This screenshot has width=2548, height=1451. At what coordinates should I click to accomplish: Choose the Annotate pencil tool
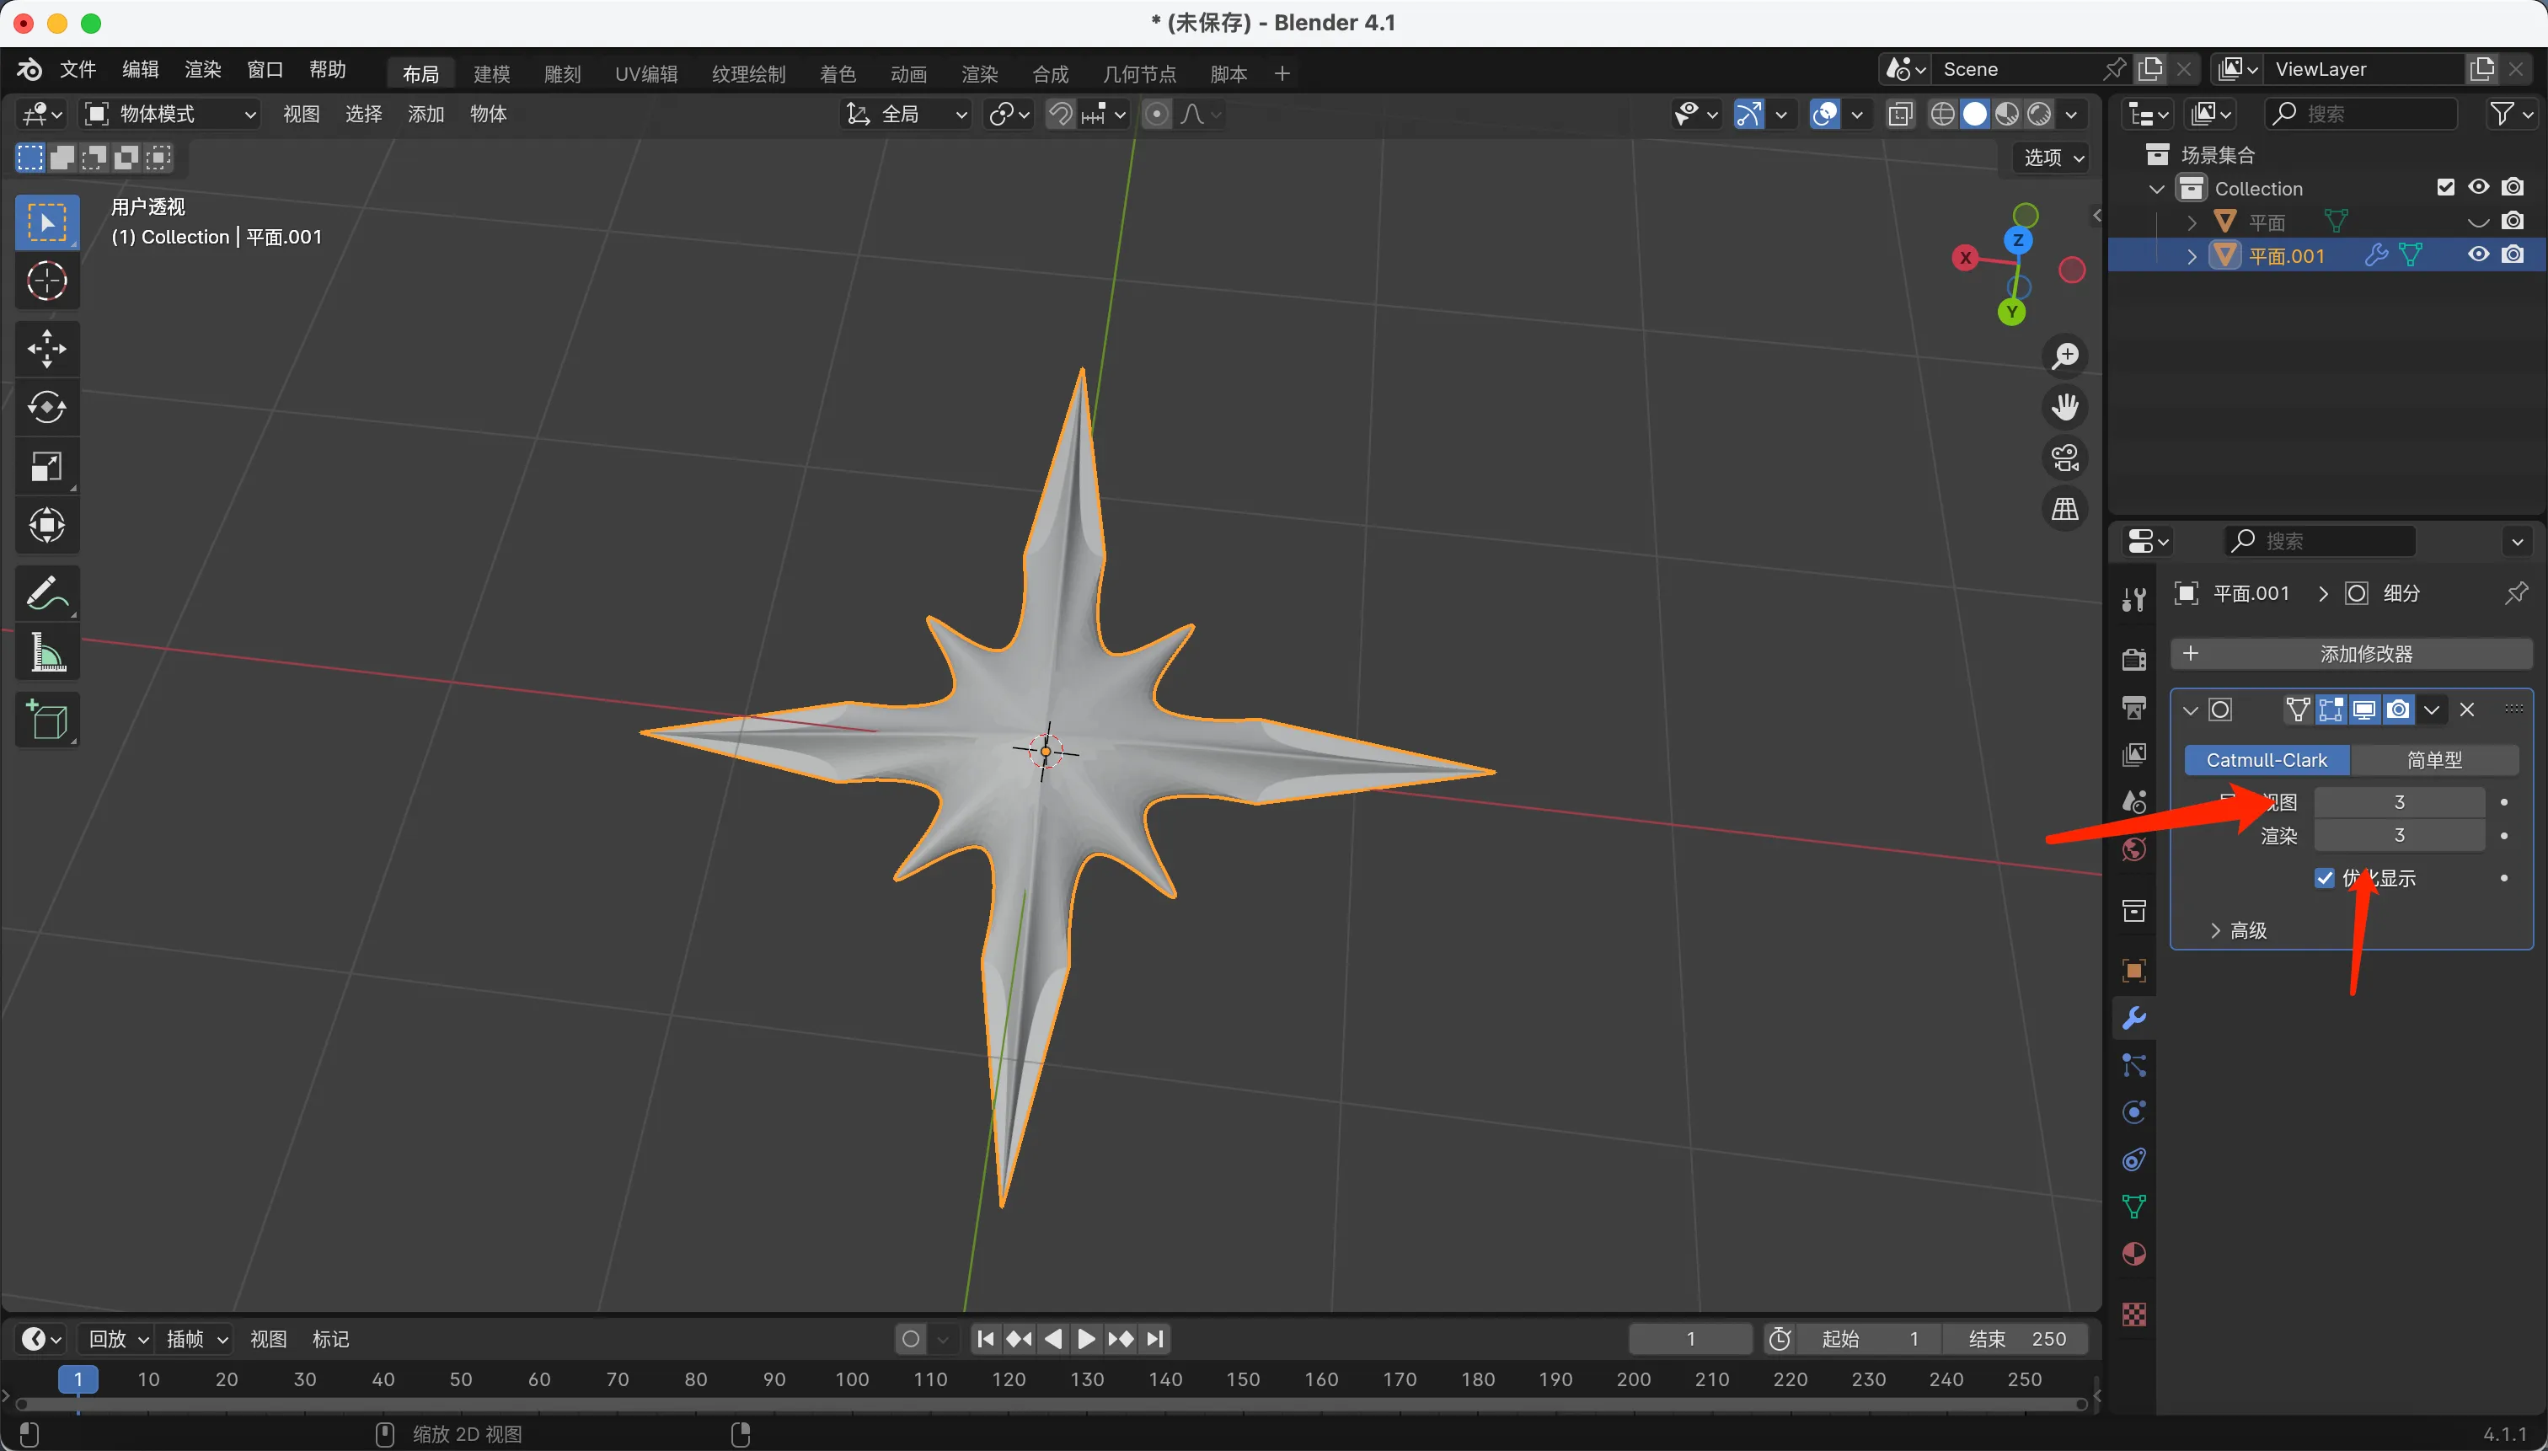coord(47,594)
